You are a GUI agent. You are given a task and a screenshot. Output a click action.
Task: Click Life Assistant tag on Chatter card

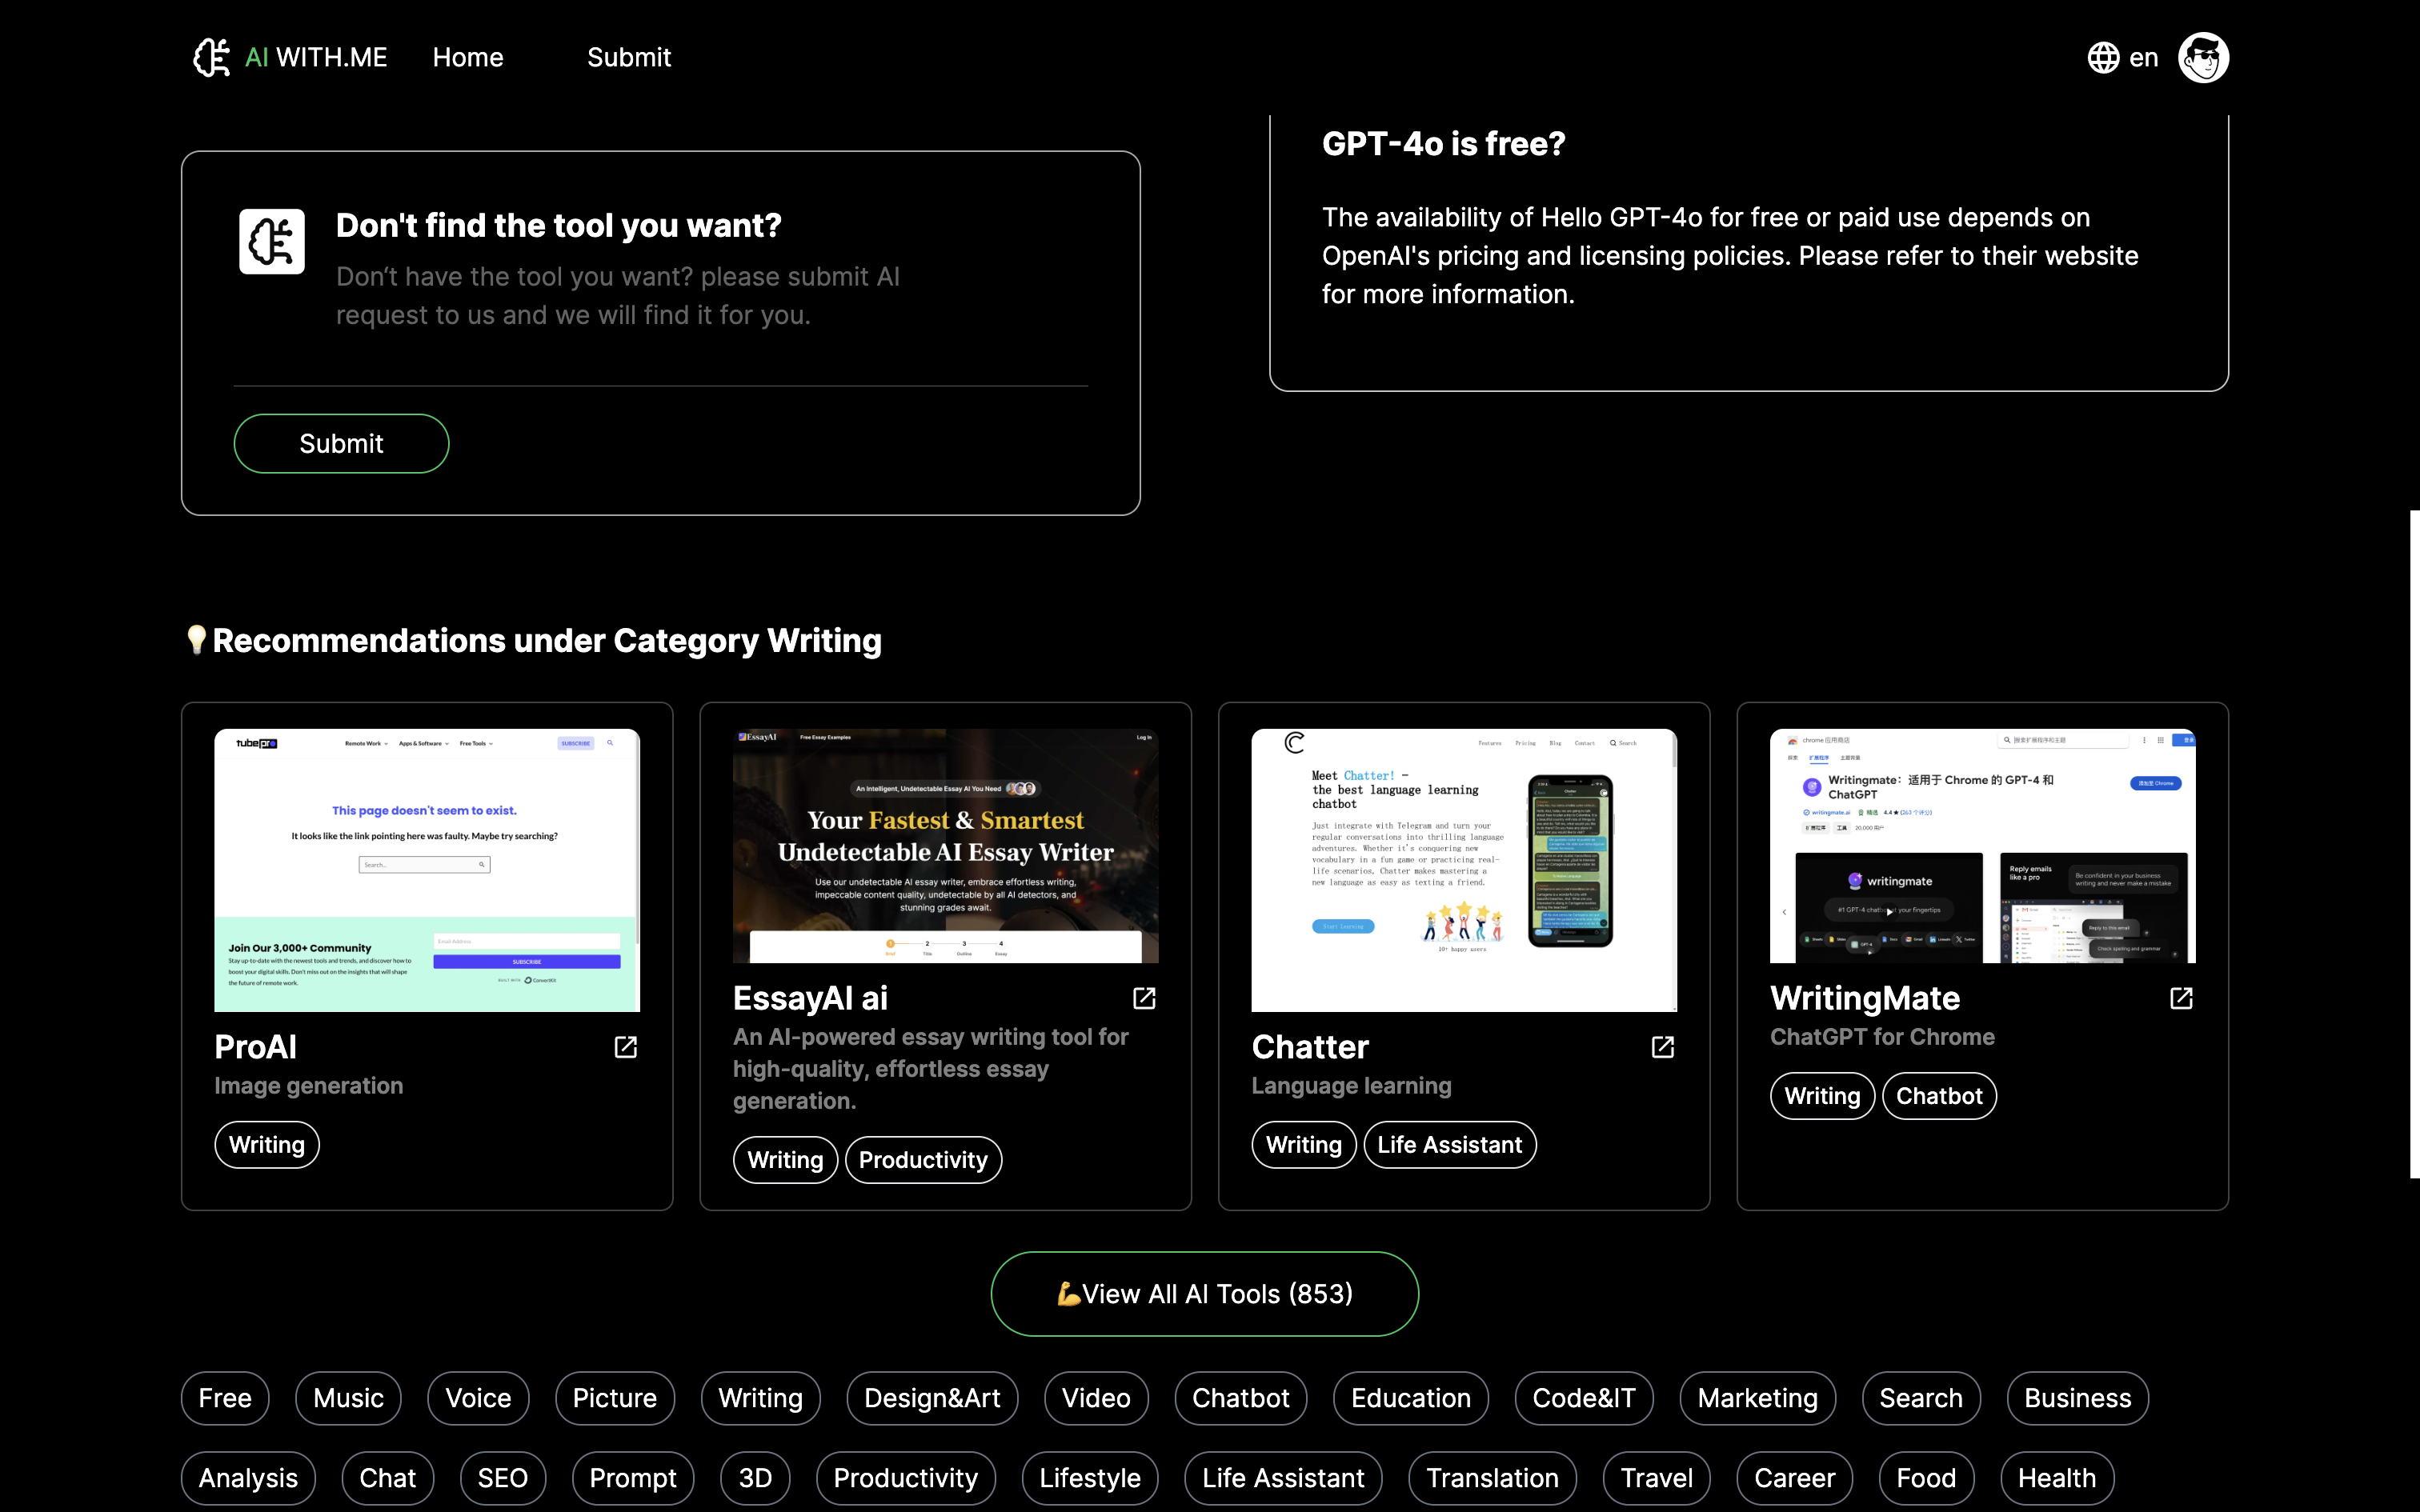(1449, 1145)
